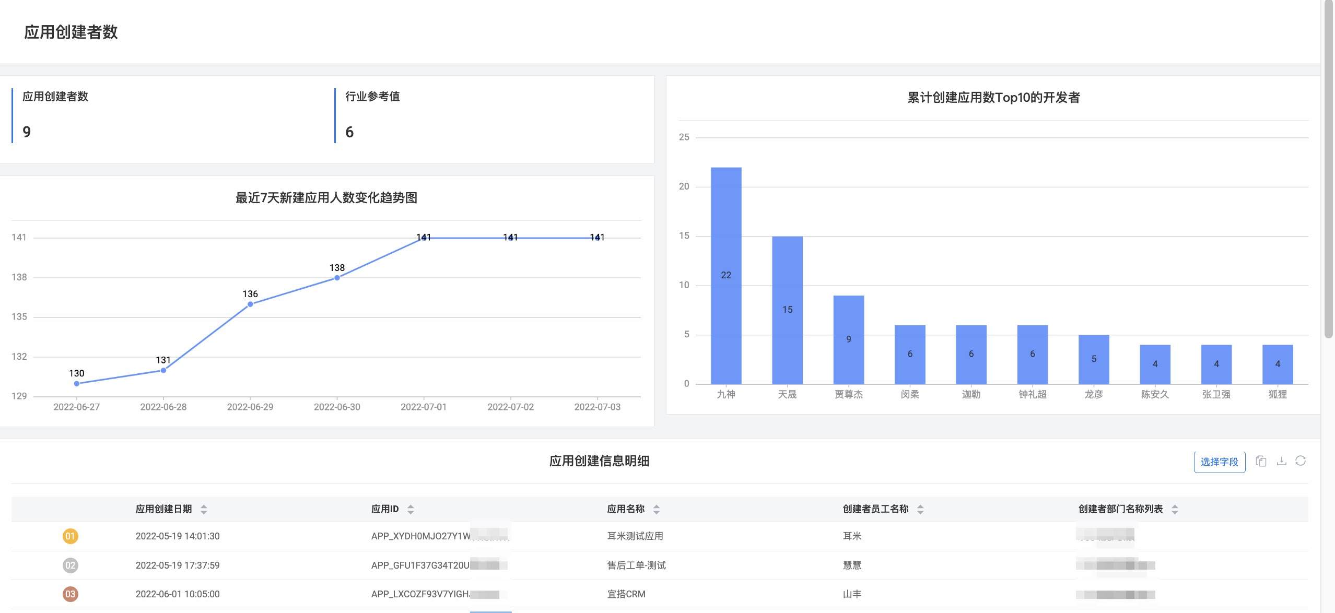Select the 九神 bar showing 22
The width and height of the screenshot is (1335, 613).
pyautogui.click(x=726, y=276)
